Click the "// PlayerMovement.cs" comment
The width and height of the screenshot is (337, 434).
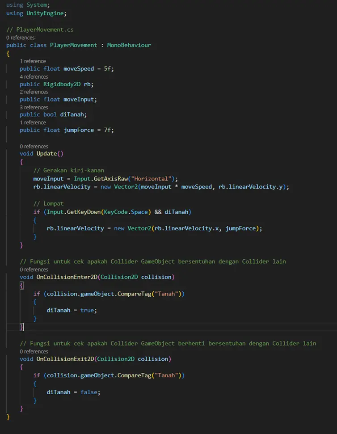pos(40,29)
